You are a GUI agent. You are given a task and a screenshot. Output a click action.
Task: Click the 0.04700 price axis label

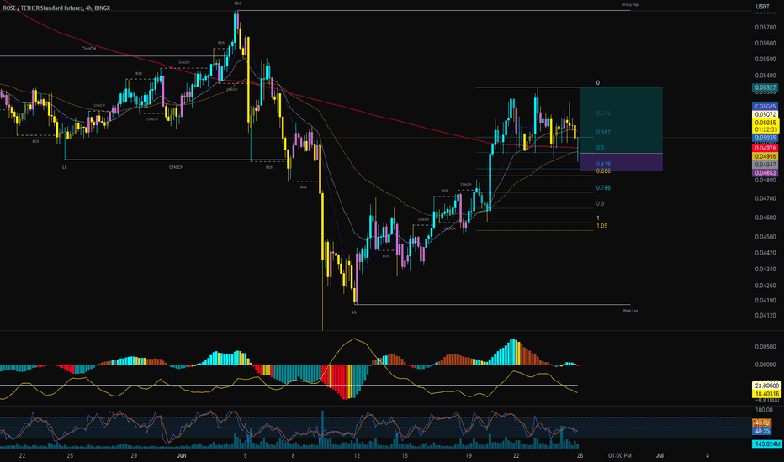click(765, 199)
